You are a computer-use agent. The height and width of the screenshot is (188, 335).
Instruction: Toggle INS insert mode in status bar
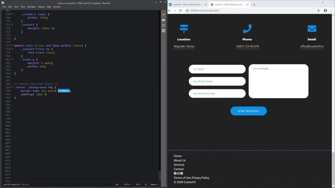click(x=117, y=184)
